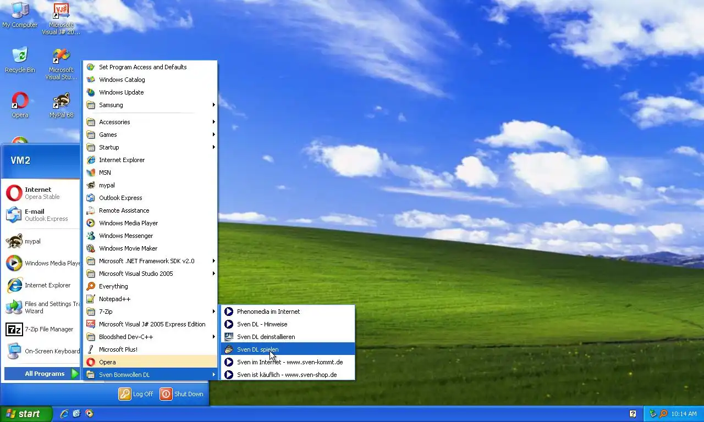Open Windows Media Player in All Programs list

coord(150,223)
